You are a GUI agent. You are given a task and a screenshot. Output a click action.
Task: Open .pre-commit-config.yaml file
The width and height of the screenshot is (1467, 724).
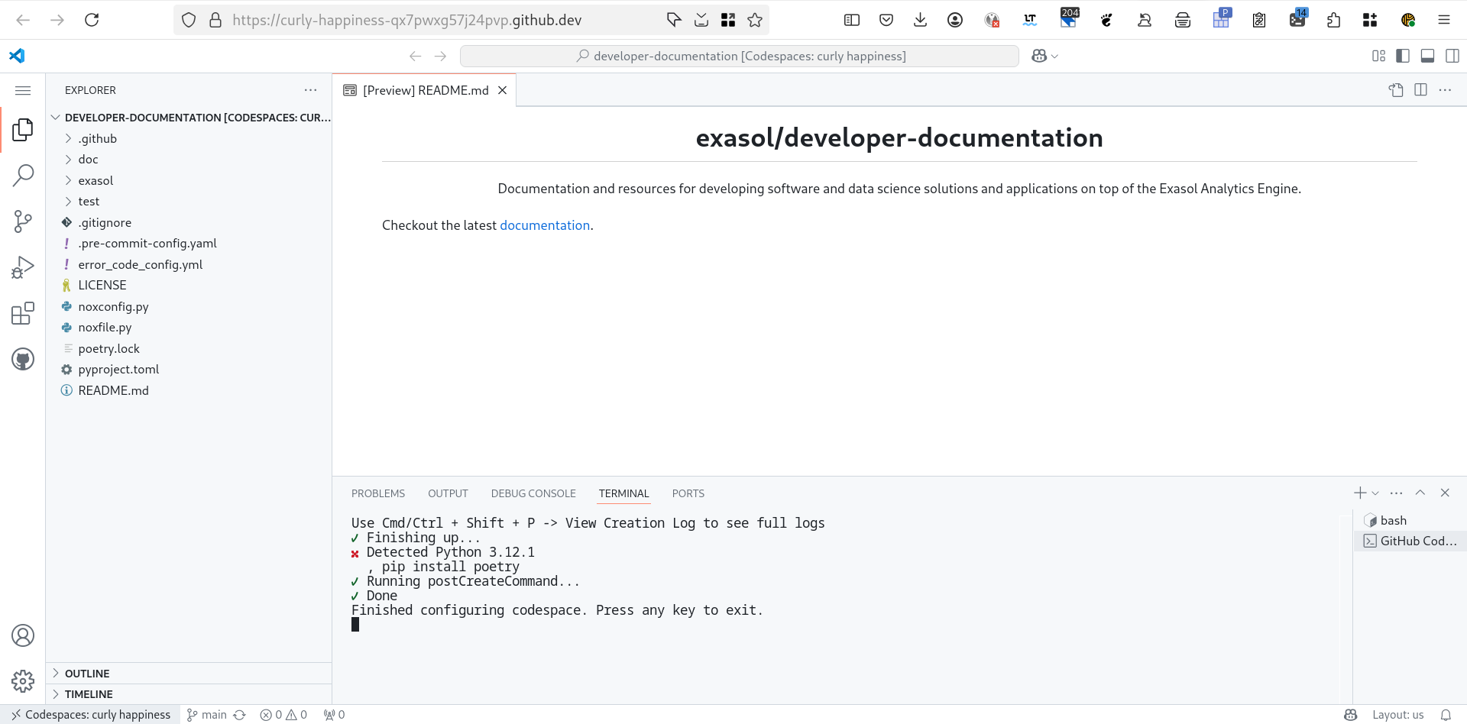[189, 244]
